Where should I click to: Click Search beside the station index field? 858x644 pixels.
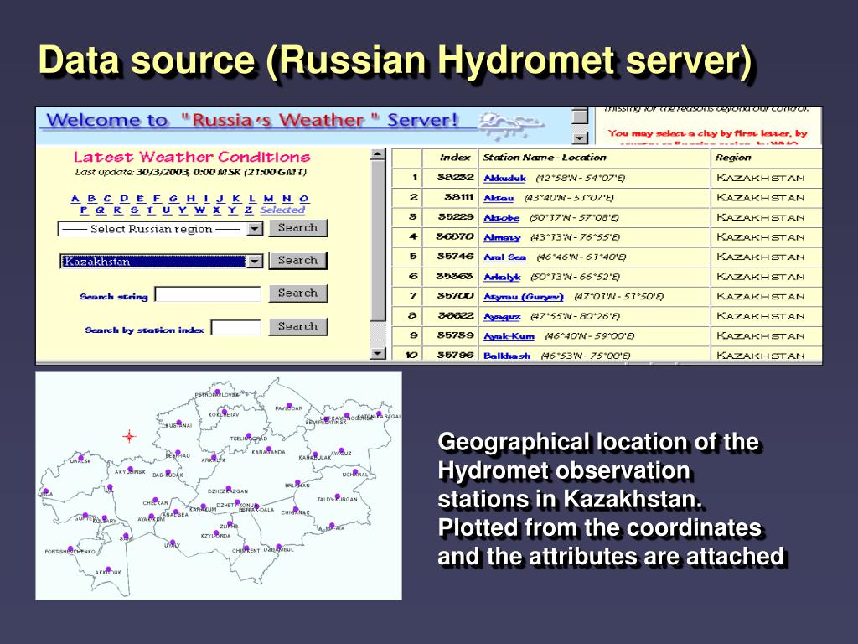(297, 326)
